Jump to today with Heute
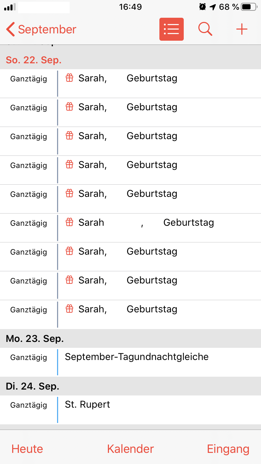The image size is (261, 464). (27, 449)
